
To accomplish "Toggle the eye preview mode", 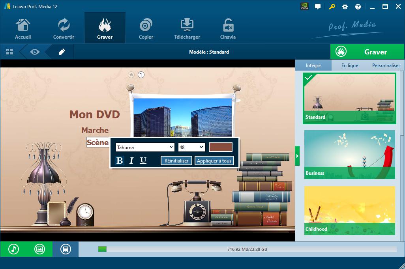I will coord(35,52).
